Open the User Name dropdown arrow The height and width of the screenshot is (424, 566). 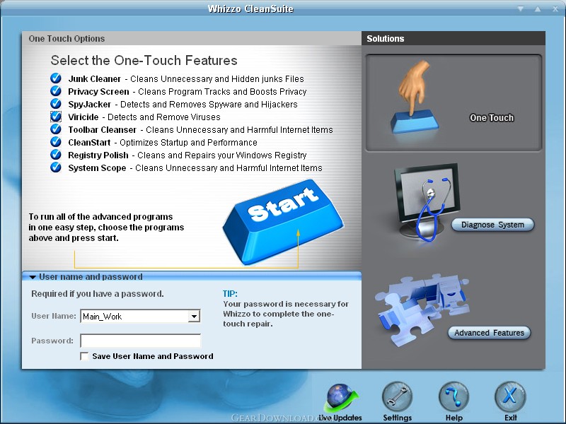[194, 316]
